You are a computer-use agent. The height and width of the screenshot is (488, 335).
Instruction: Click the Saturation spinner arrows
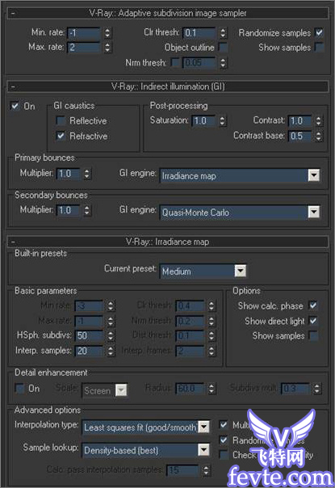[x=222, y=120]
